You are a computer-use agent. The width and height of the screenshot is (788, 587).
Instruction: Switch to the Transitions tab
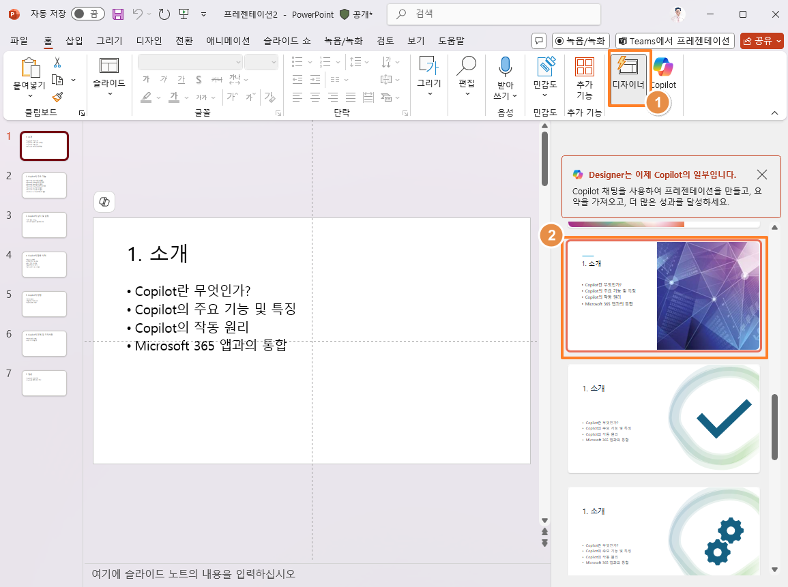[184, 41]
